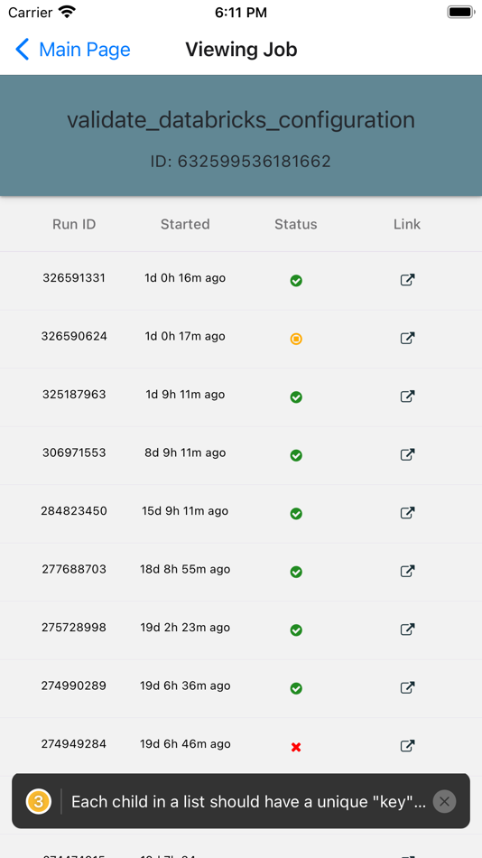Screen dimensions: 482x858
Task: Open external link for run 326591331
Action: click(x=407, y=280)
